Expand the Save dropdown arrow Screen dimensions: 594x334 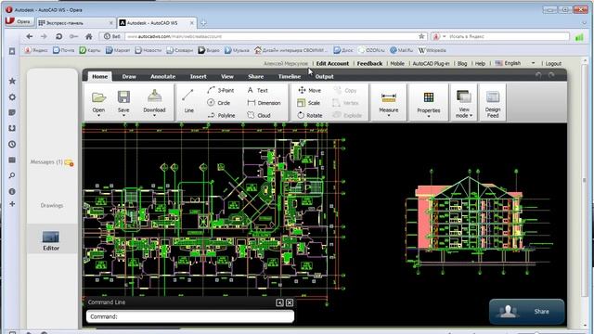123,115
